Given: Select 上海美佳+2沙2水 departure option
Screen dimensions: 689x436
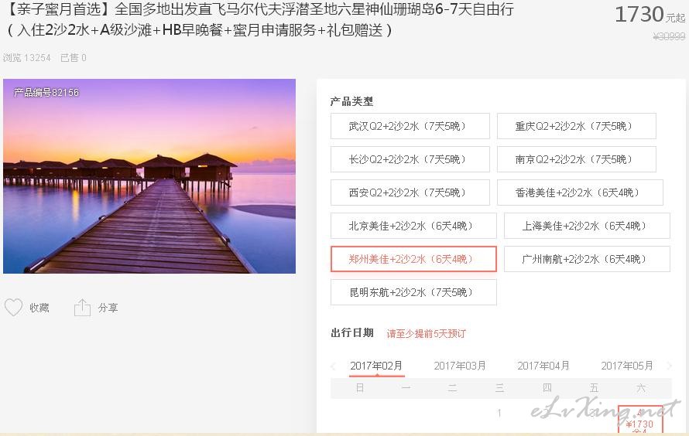Looking at the screenshot, I should click(x=587, y=226).
